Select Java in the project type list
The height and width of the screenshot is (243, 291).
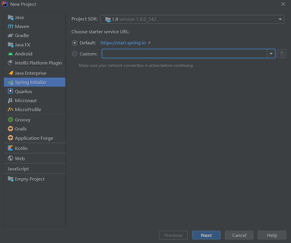pos(34,18)
